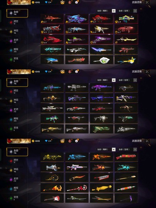Open the crown rank badge in third screenshot

point(62,141)
